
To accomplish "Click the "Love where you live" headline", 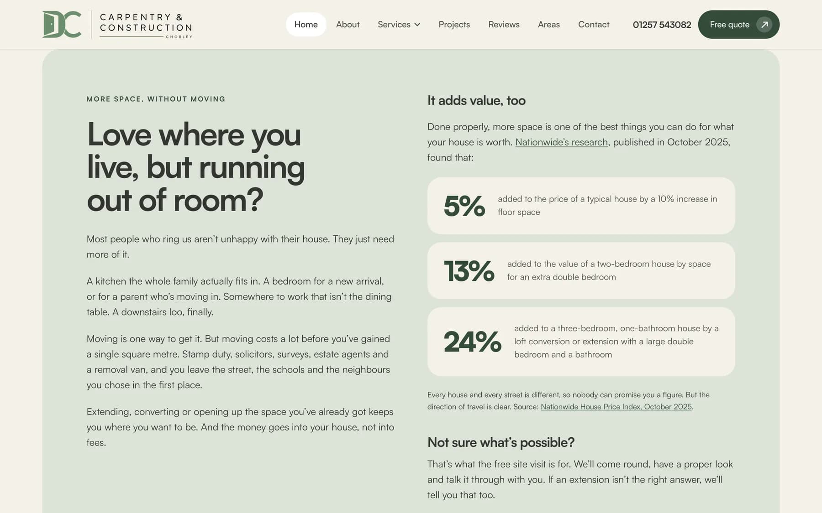I will tap(196, 167).
